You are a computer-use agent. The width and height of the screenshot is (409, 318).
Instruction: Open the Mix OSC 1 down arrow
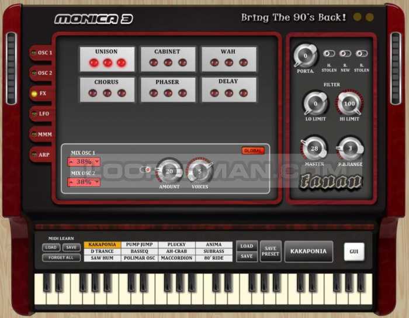point(96,162)
